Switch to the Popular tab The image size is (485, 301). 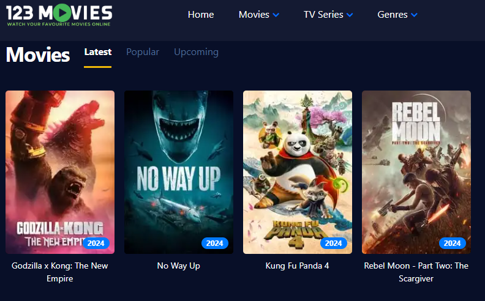tap(143, 52)
